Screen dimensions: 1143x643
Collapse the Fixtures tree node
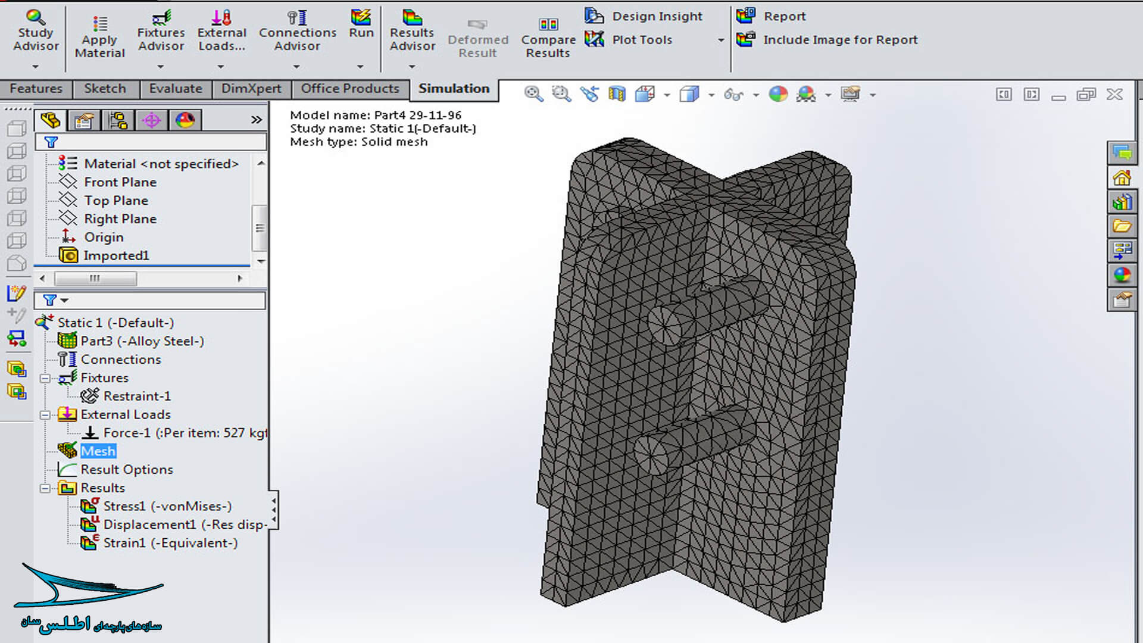pyautogui.click(x=45, y=379)
